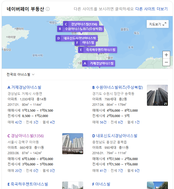Open the 경남아너스빌(1356) photo thumbnail with 18

[73, 144]
